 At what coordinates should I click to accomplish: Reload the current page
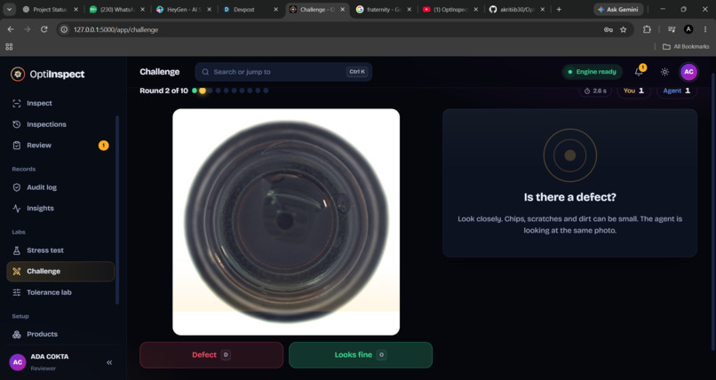tap(44, 29)
